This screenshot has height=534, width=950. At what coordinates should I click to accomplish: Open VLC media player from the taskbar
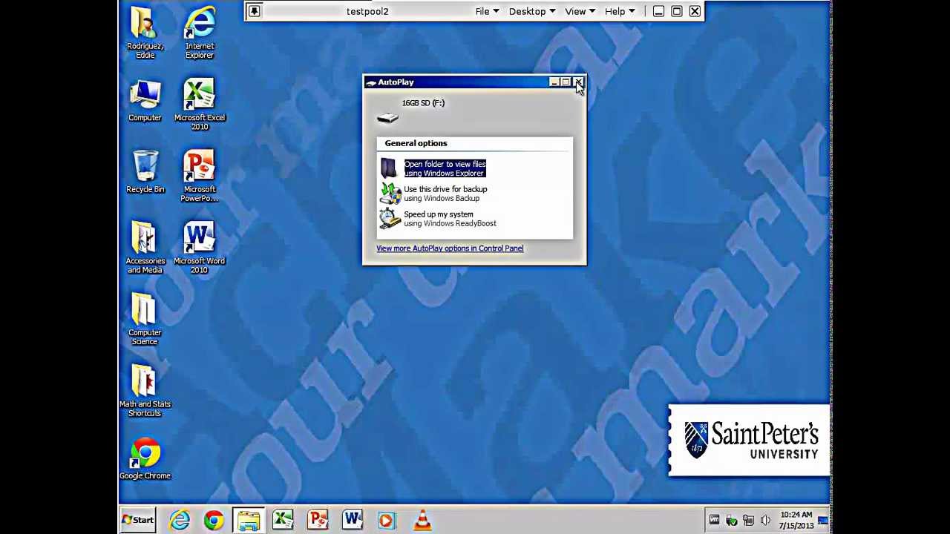click(x=422, y=521)
